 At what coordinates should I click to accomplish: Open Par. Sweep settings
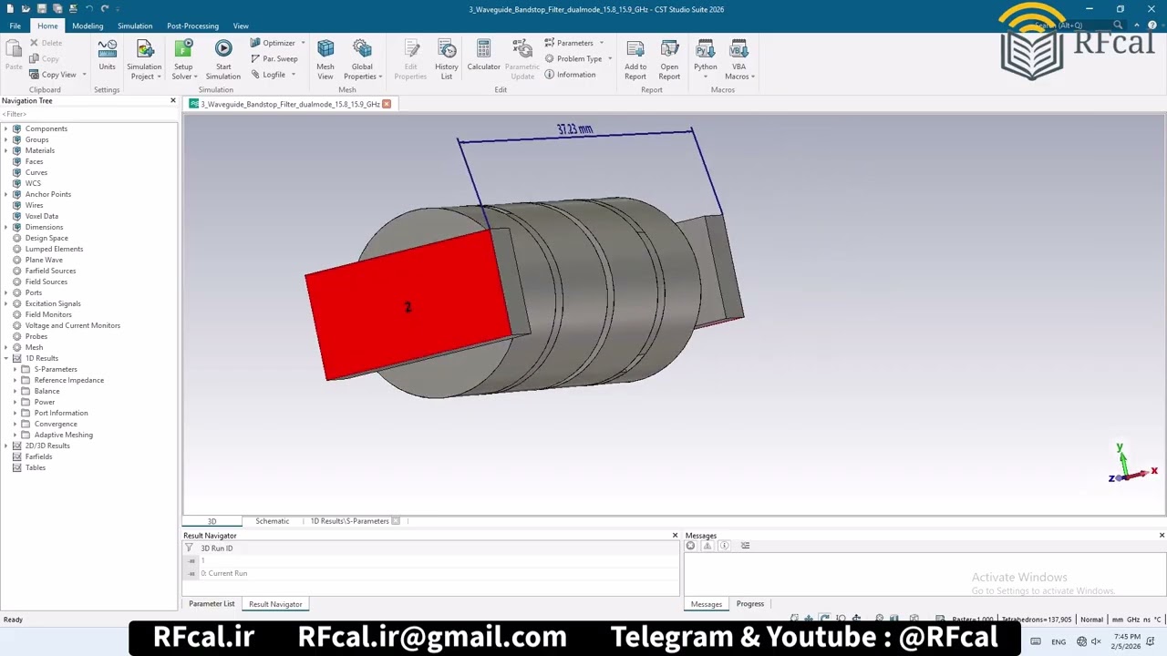[x=274, y=58]
